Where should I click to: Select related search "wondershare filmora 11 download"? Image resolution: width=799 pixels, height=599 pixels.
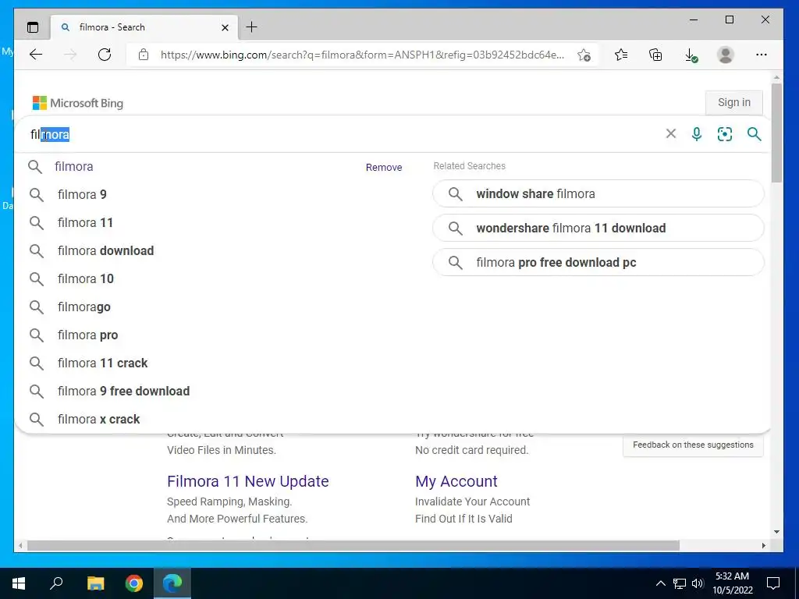click(x=598, y=228)
